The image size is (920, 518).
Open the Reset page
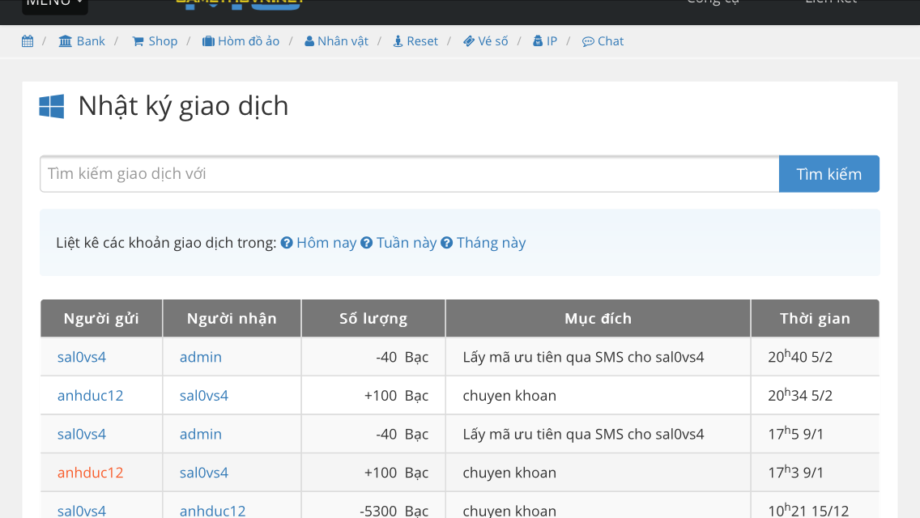pyautogui.click(x=415, y=41)
